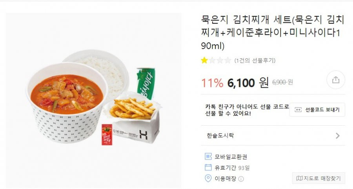Click the 모바일교환권 voucher icon
The height and width of the screenshot is (189, 353).
[x=208, y=157]
